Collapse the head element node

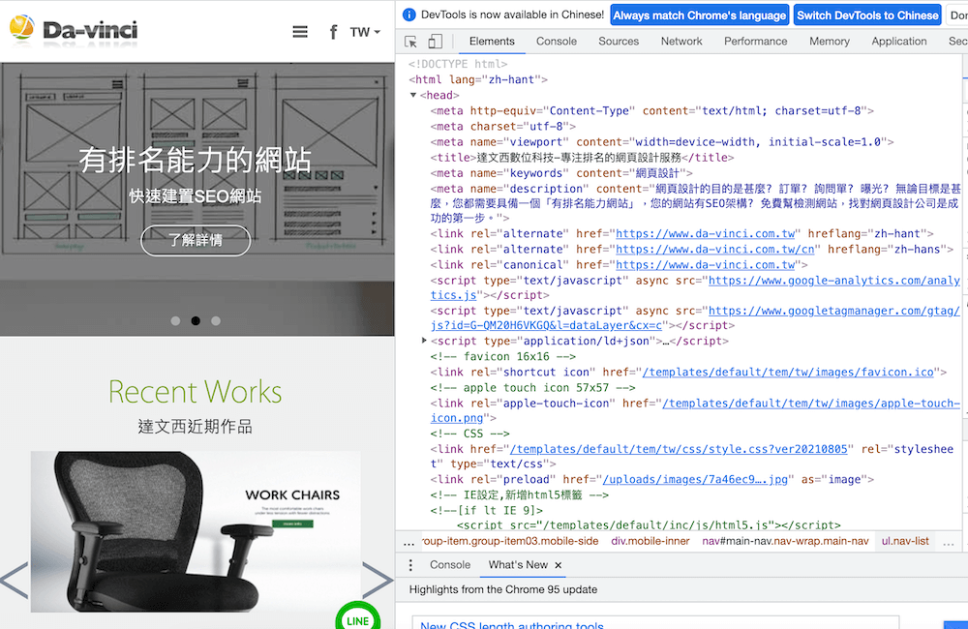[x=414, y=96]
